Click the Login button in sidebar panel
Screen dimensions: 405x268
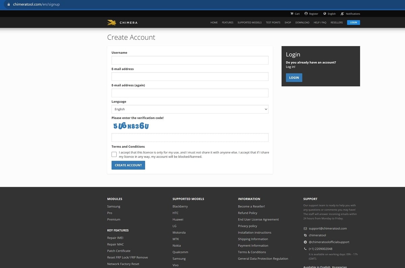click(294, 78)
